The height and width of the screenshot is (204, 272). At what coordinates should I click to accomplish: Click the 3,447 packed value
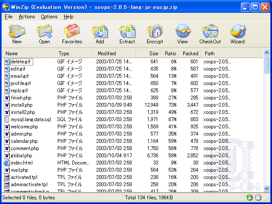coord(193,105)
